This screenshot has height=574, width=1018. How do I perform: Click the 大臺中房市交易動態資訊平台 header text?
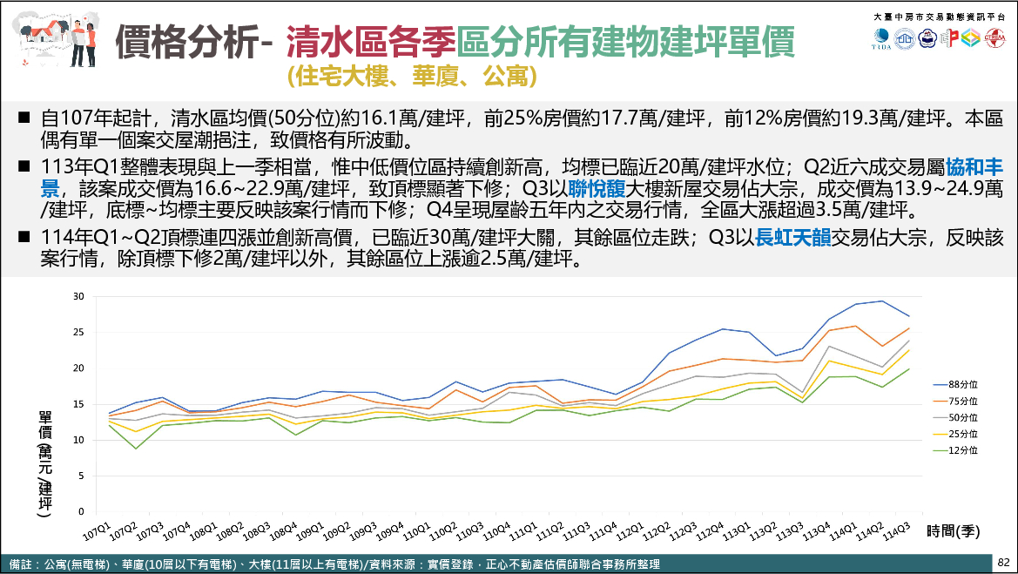(x=939, y=17)
